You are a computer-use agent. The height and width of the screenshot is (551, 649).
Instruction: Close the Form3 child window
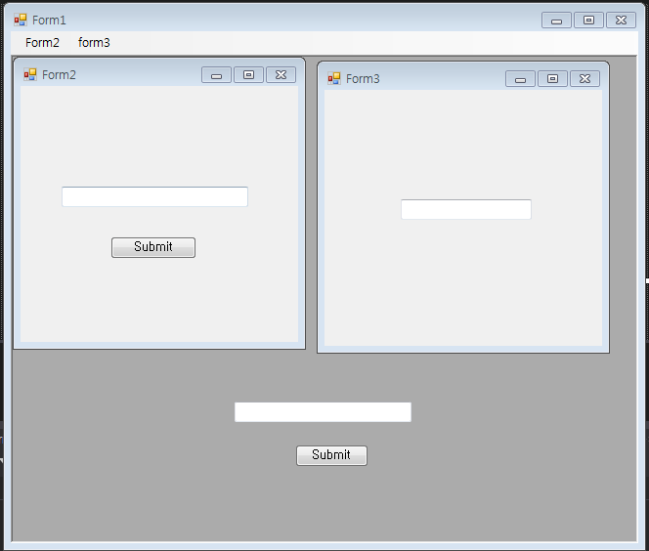tap(584, 78)
